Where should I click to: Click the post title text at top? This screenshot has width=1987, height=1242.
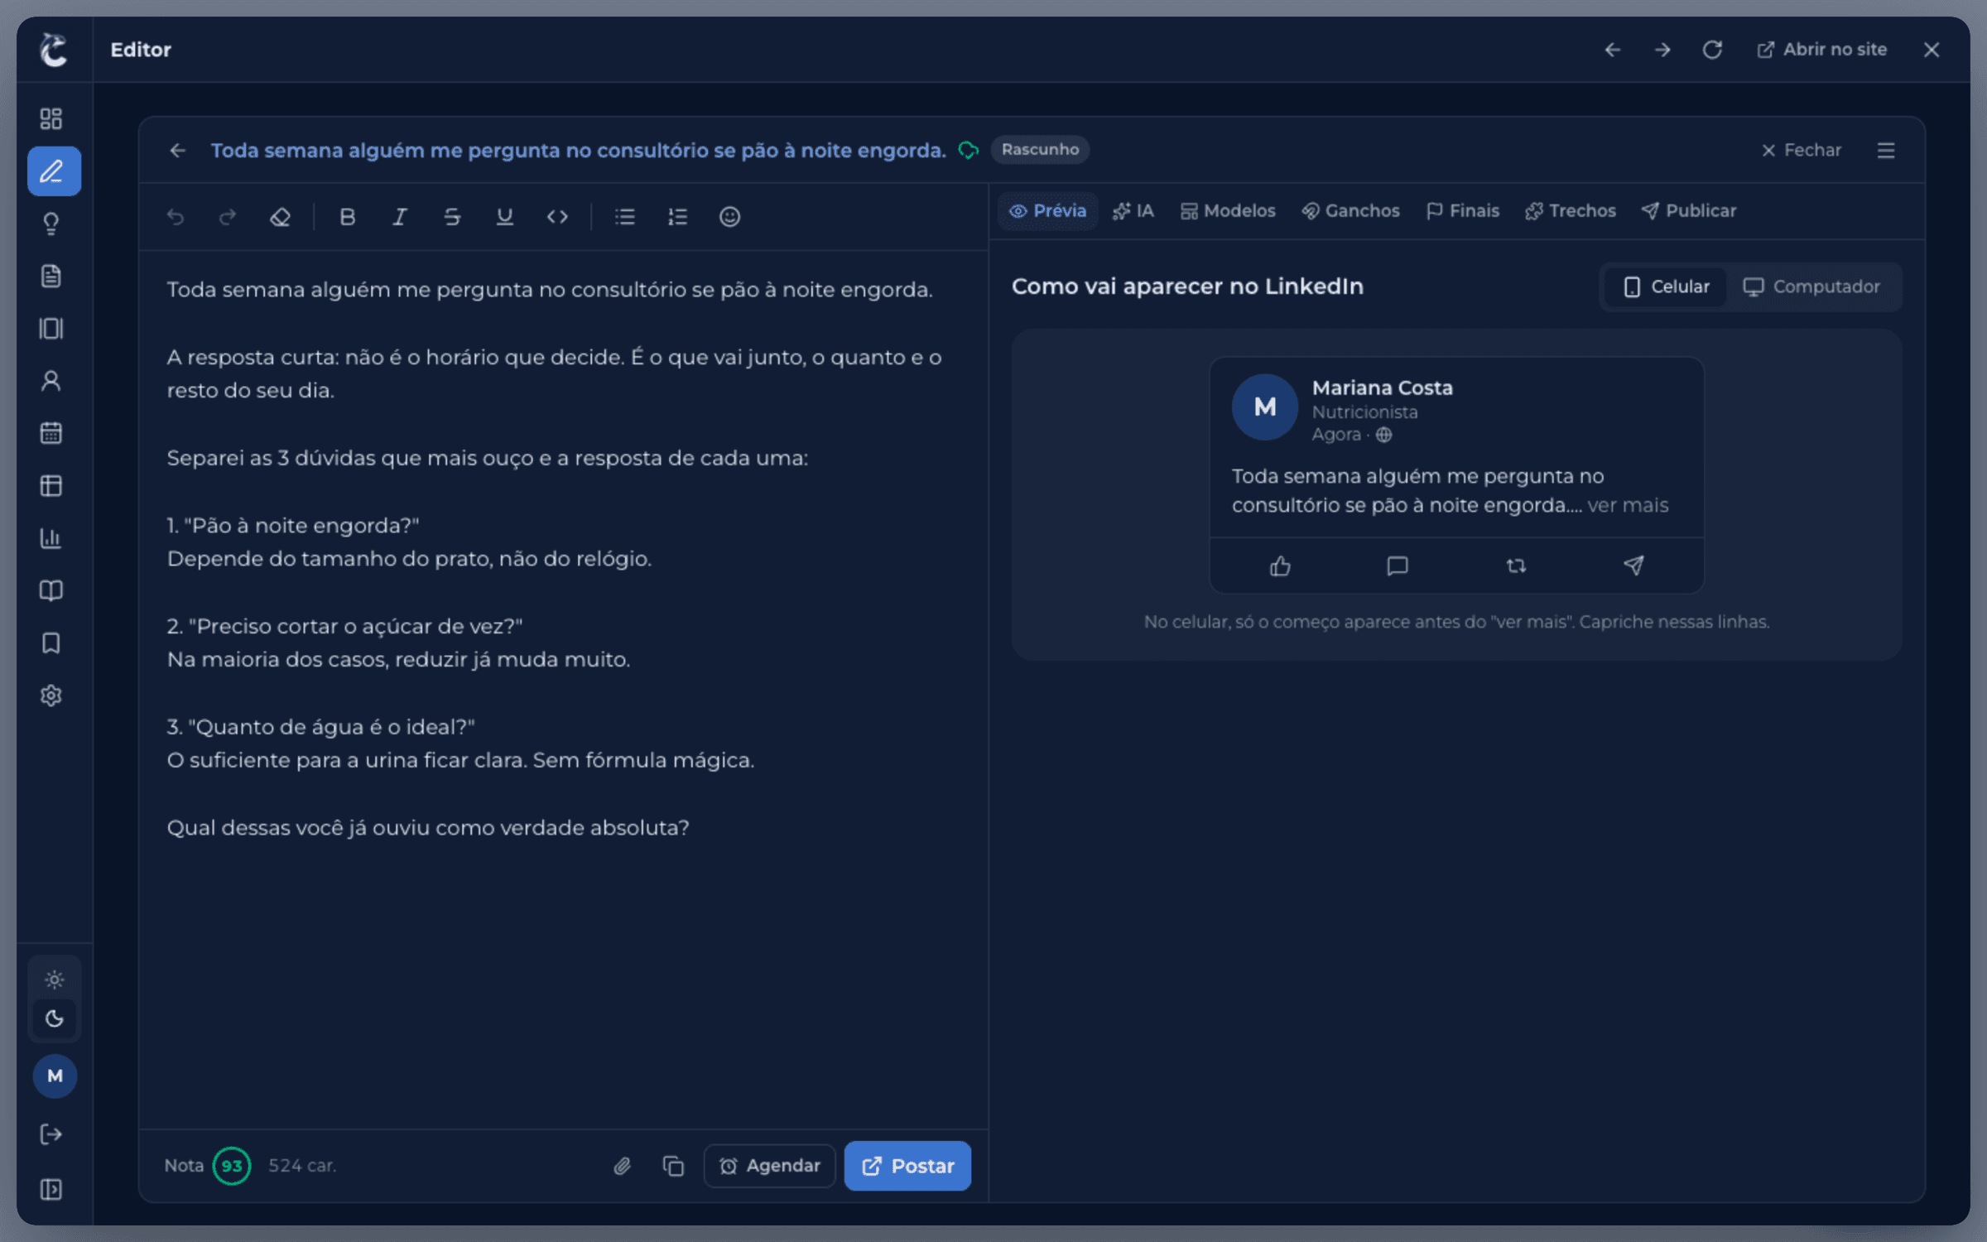(x=578, y=150)
